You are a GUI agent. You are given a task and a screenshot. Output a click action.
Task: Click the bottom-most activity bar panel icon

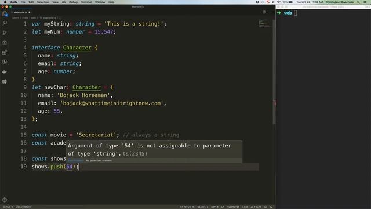click(x=5, y=81)
